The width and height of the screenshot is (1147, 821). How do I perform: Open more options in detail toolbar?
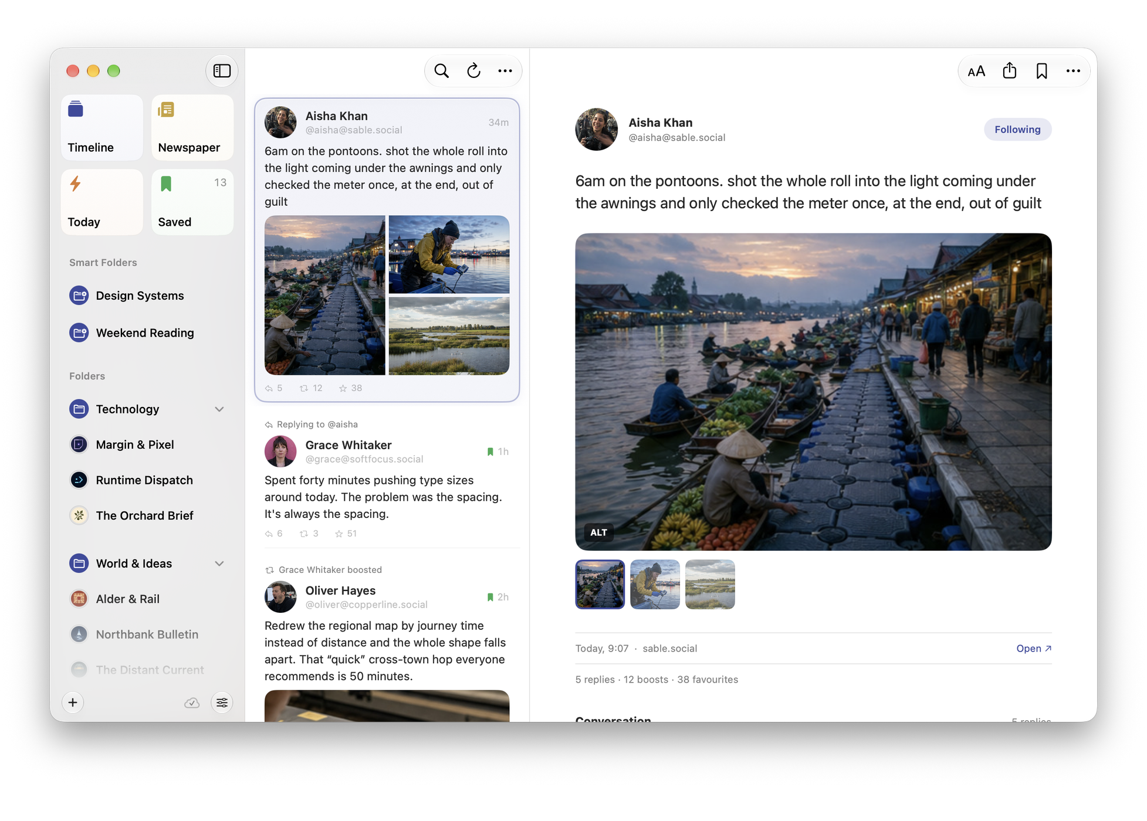tap(1073, 71)
